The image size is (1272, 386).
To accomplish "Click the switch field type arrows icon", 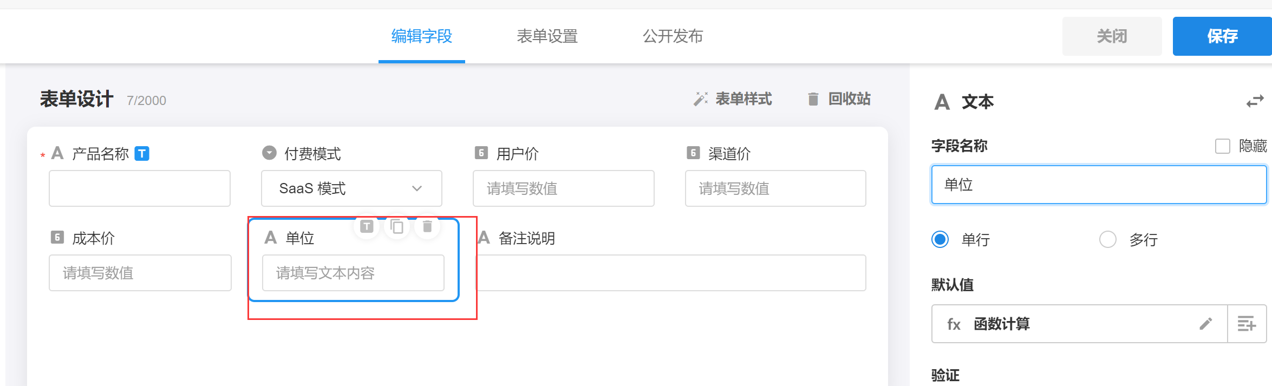I will coord(1255,102).
